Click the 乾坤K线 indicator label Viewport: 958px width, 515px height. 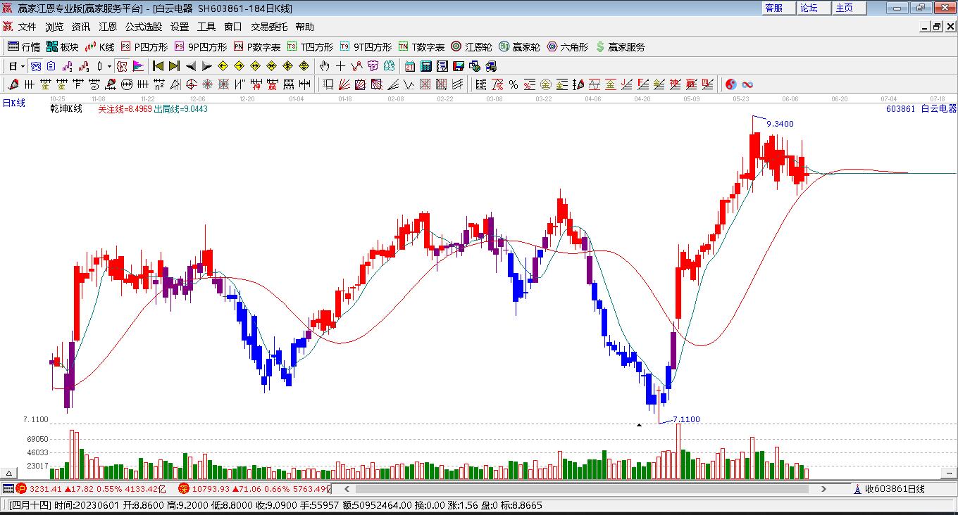[66, 109]
